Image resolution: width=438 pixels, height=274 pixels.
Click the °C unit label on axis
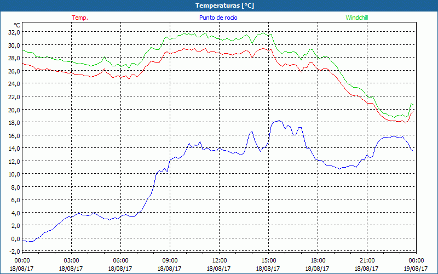click(x=17, y=25)
